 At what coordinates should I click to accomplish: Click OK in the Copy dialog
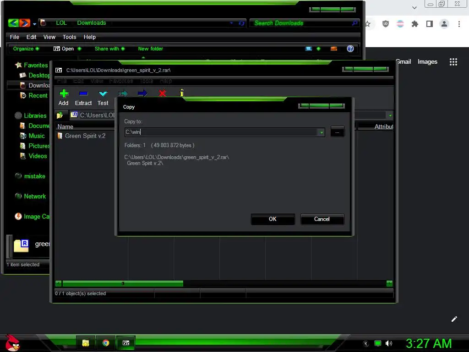tap(273, 219)
